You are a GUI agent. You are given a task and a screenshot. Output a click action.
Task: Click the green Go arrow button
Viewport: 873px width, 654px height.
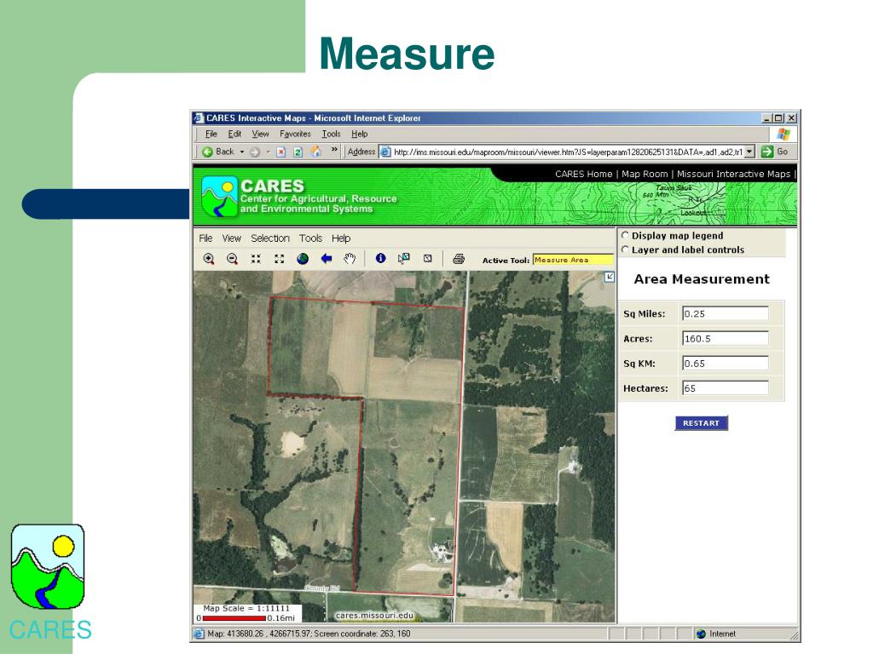click(767, 152)
